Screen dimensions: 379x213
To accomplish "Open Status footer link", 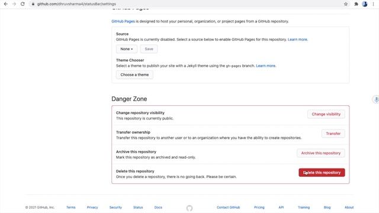I will pyautogui.click(x=138, y=207).
